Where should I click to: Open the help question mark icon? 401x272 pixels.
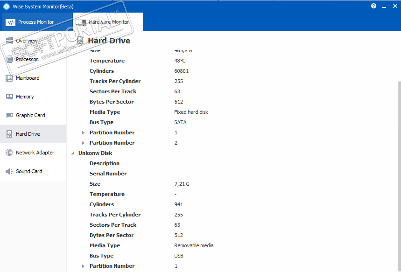pyautogui.click(x=373, y=6)
